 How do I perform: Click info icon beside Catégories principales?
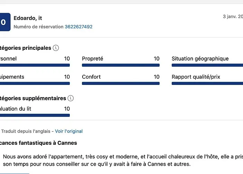(x=56, y=48)
